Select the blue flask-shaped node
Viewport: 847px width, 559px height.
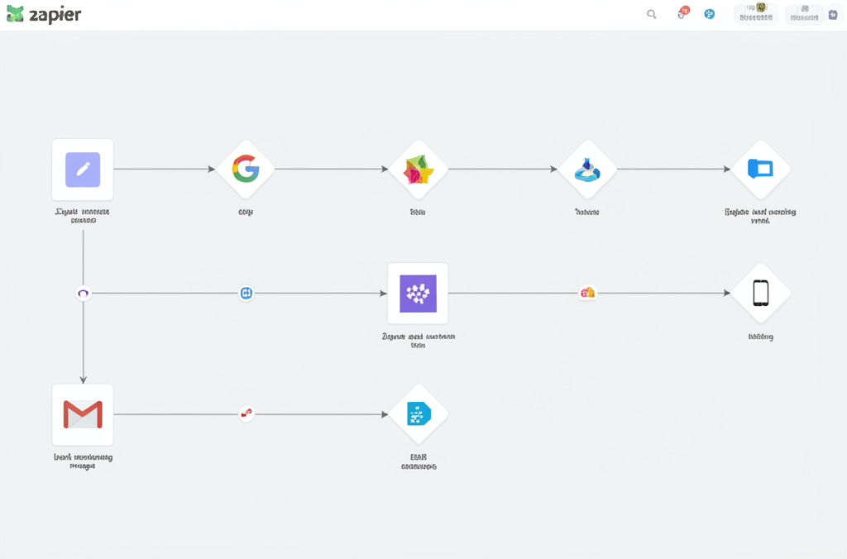click(x=587, y=169)
